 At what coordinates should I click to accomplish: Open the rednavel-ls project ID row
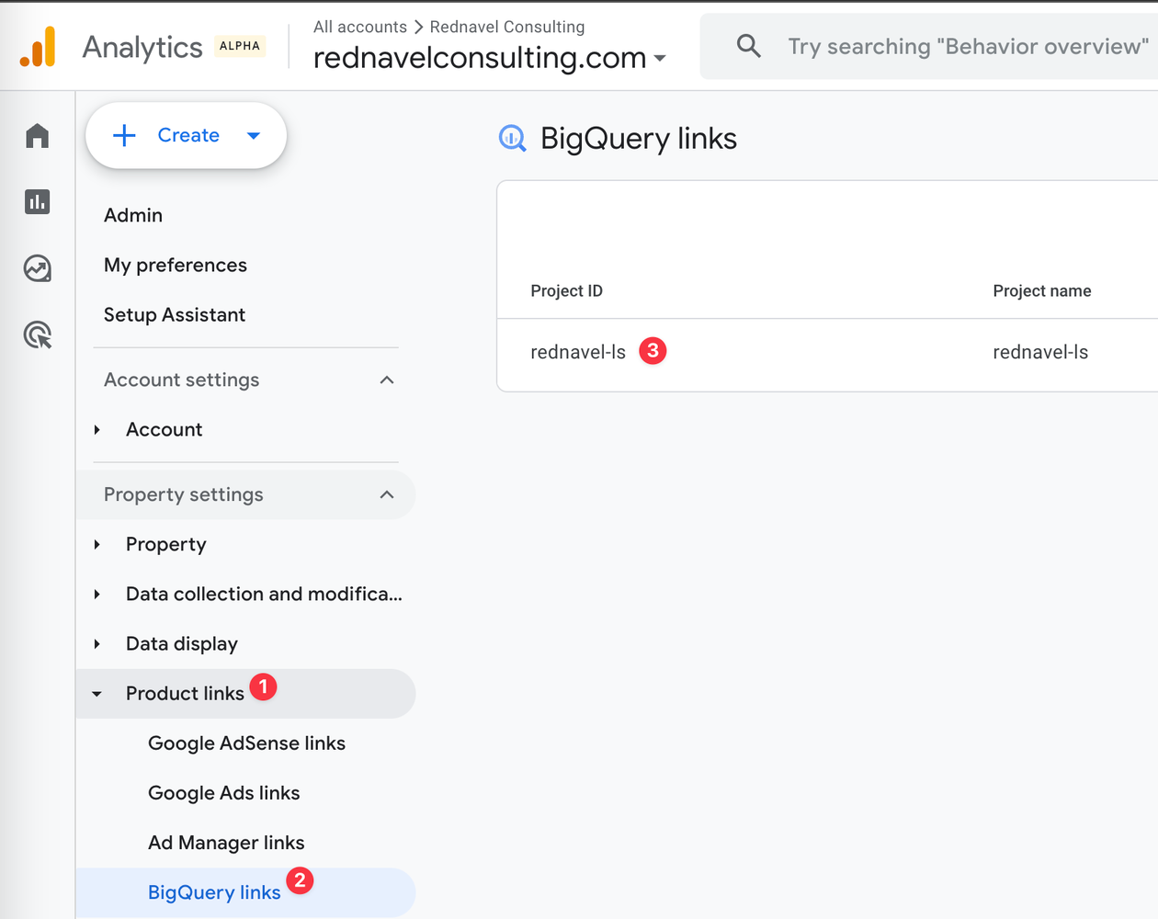click(578, 352)
